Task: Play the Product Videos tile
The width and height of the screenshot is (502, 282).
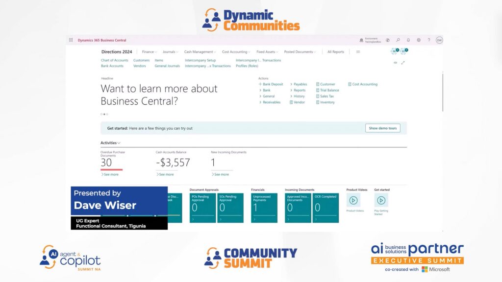Action: pyautogui.click(x=353, y=200)
